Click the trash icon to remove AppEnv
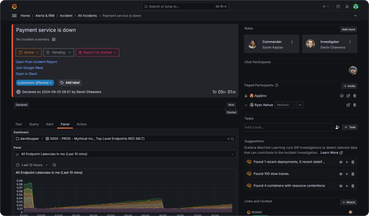 355,96
